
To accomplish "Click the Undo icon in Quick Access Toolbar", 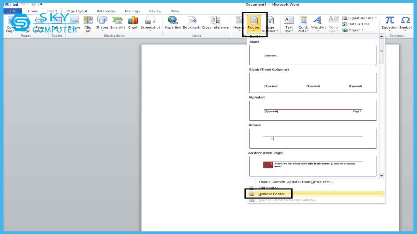I will pyautogui.click(x=22, y=4).
